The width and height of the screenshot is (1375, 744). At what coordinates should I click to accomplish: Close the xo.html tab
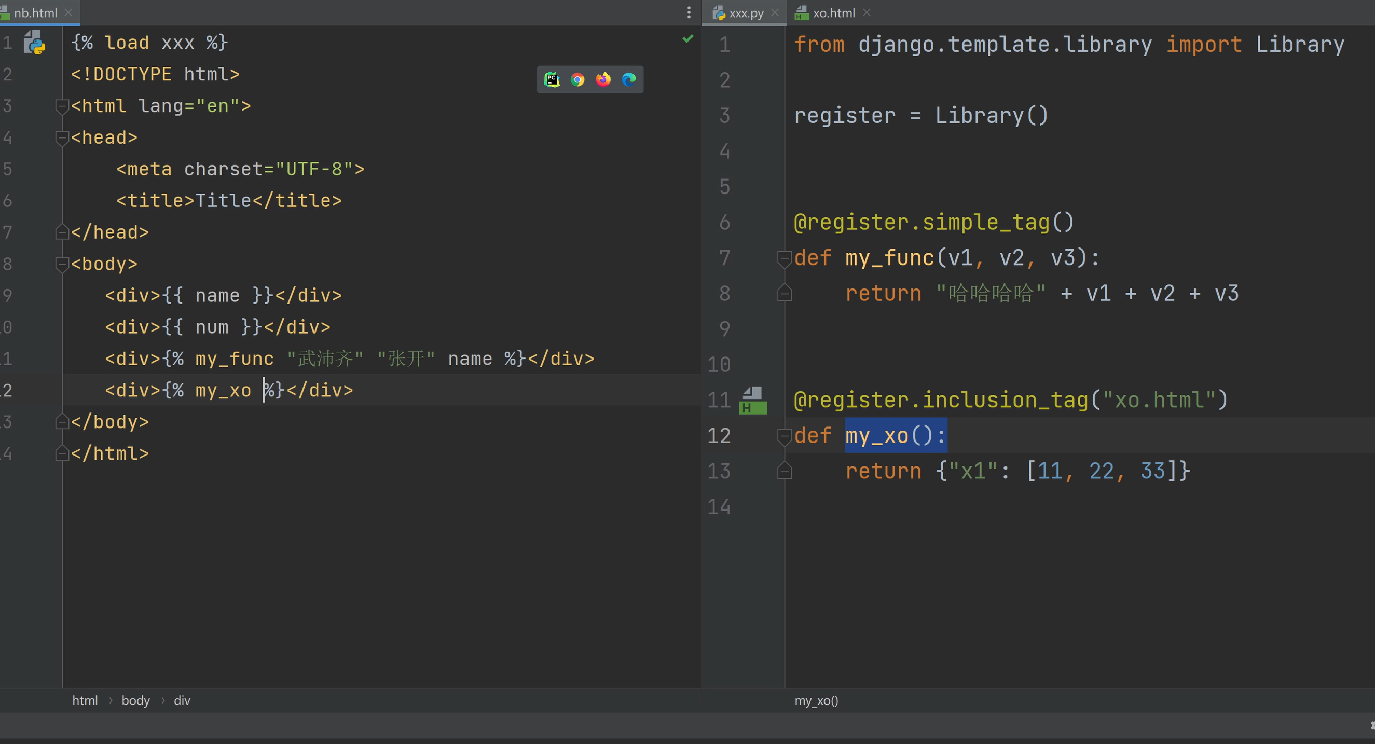867,12
